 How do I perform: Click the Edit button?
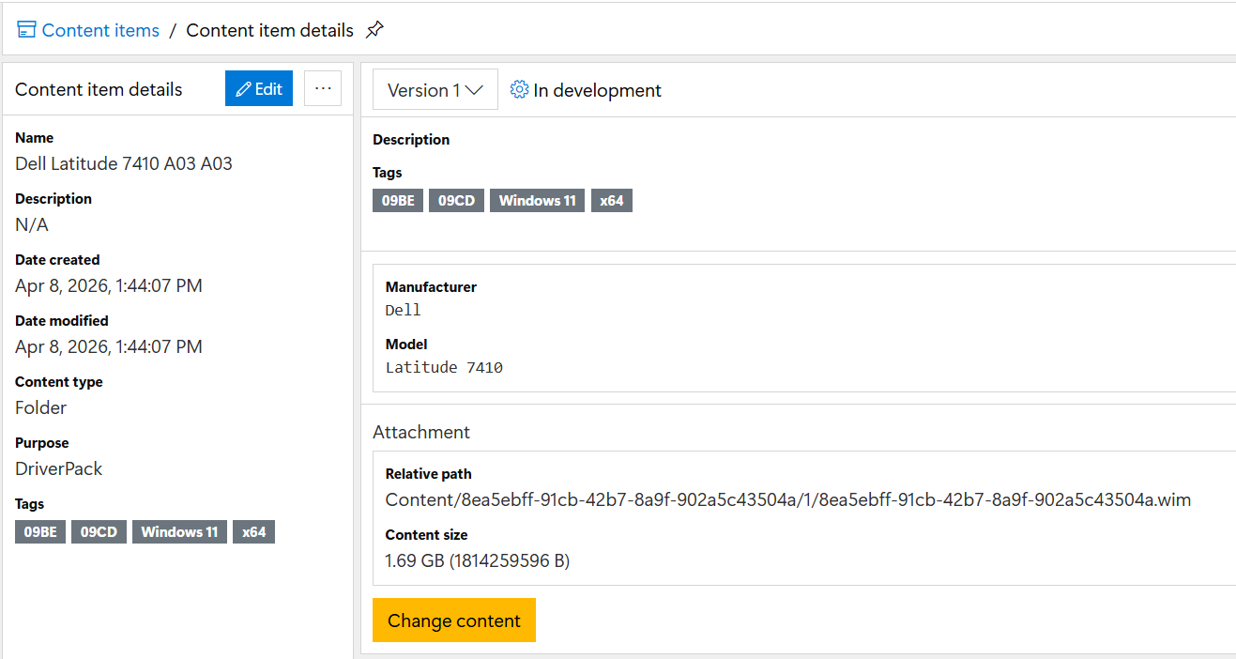[x=259, y=89]
